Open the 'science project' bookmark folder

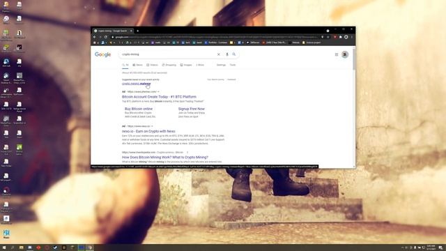(x=312, y=43)
